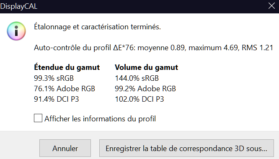Click the moyenne 0.89 value

[162, 48]
